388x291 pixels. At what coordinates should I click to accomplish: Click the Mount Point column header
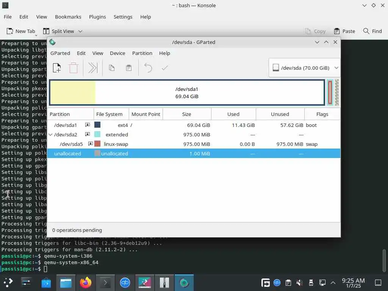click(x=146, y=114)
